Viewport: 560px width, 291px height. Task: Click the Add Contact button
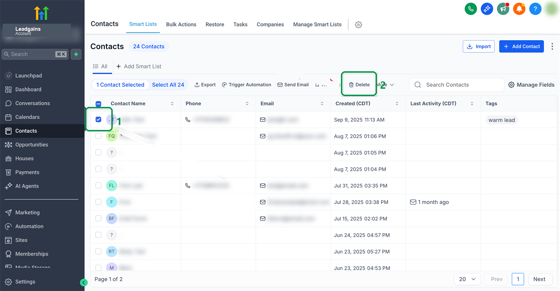click(x=521, y=46)
